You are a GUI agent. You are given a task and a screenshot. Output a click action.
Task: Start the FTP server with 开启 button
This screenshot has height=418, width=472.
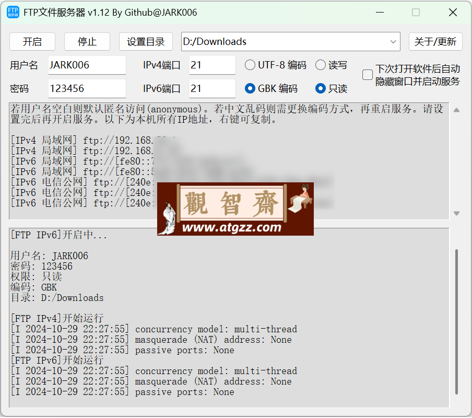[32, 42]
